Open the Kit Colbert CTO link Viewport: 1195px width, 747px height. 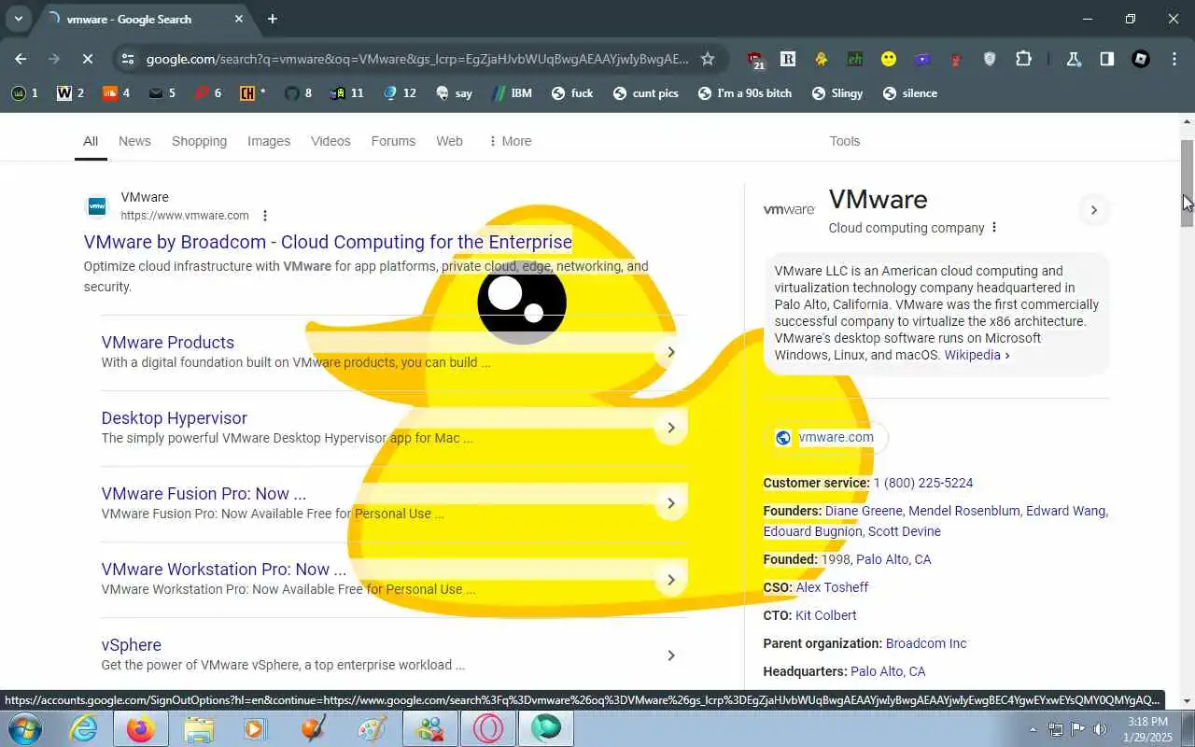pos(826,615)
